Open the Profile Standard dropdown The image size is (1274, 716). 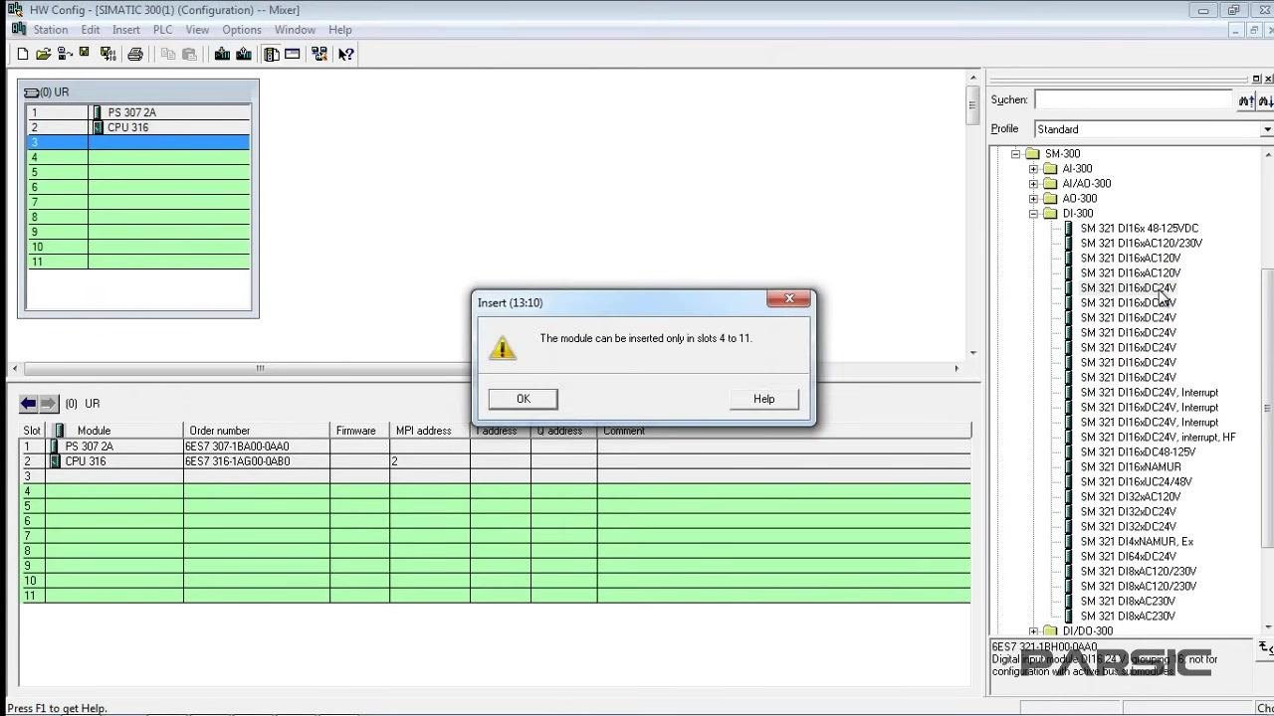pyautogui.click(x=1266, y=129)
